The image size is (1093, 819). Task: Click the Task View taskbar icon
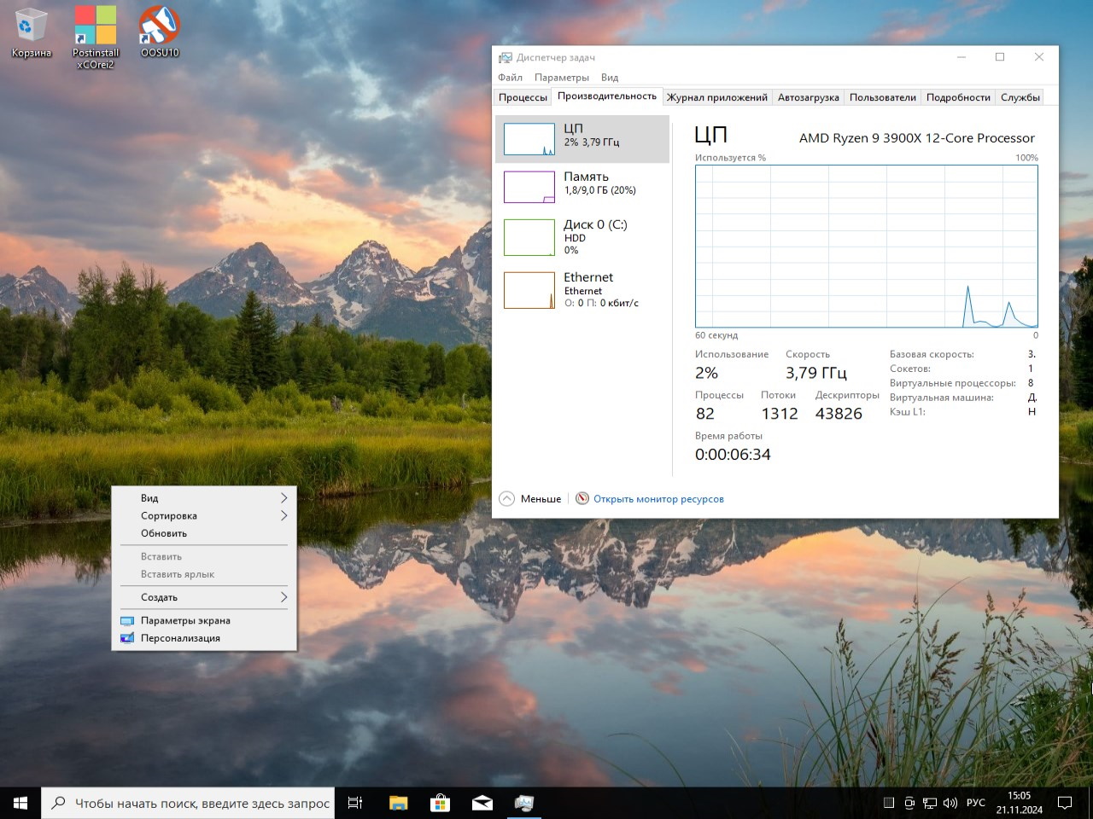pyautogui.click(x=355, y=803)
